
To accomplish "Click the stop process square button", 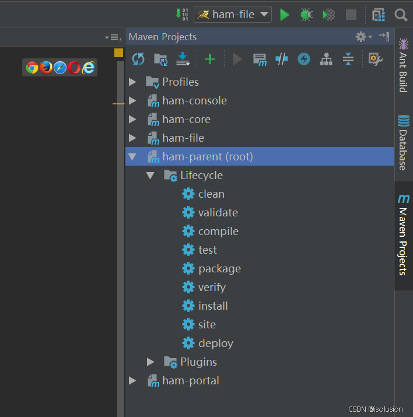I will (351, 15).
